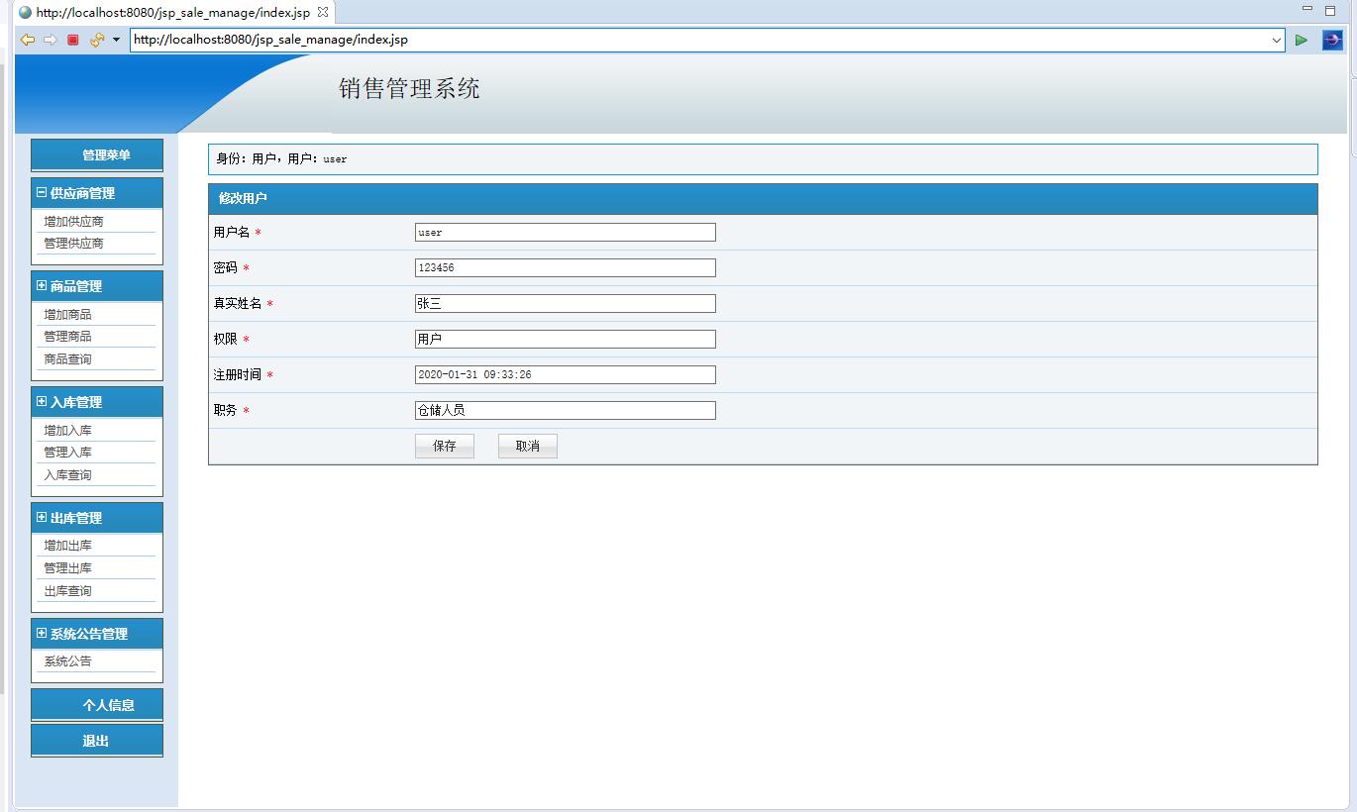
Task: Open 个人信息 from the sidebar menu
Action: pyautogui.click(x=96, y=704)
